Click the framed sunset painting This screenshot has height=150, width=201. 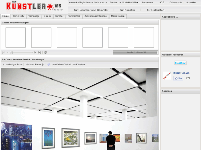(90, 138)
